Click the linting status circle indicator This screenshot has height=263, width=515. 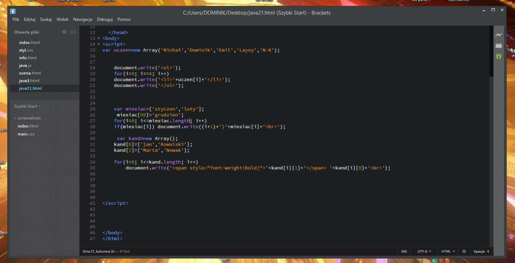point(464,251)
